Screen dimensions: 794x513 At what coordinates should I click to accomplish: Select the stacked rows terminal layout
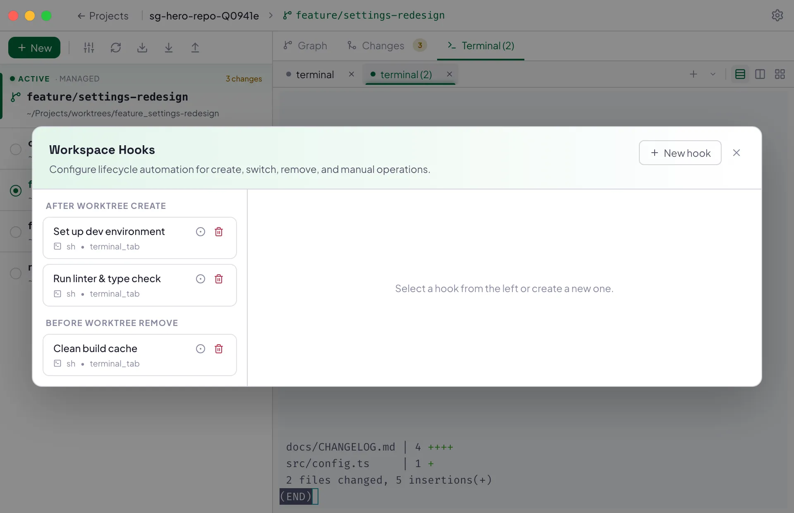coord(740,74)
